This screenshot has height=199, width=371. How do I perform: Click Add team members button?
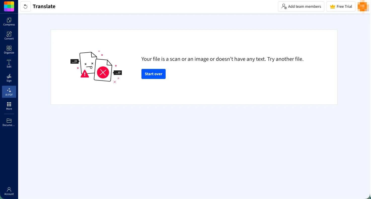click(301, 7)
